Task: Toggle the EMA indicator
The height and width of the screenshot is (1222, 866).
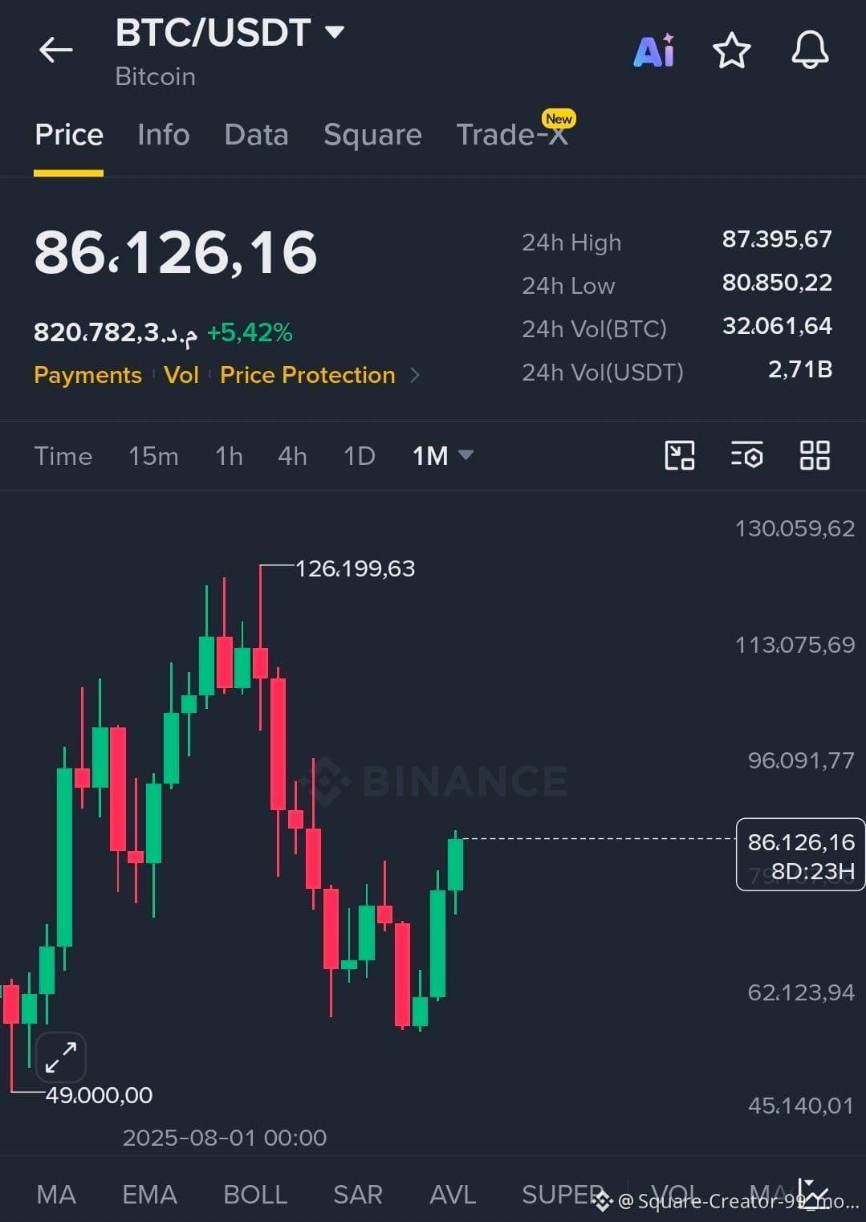Action: [149, 1195]
